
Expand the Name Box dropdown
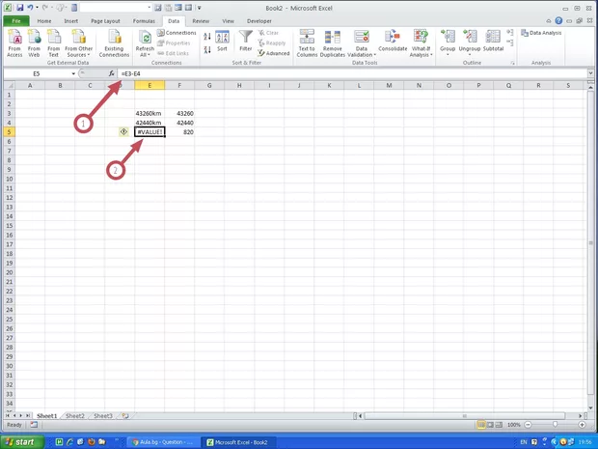(73, 73)
